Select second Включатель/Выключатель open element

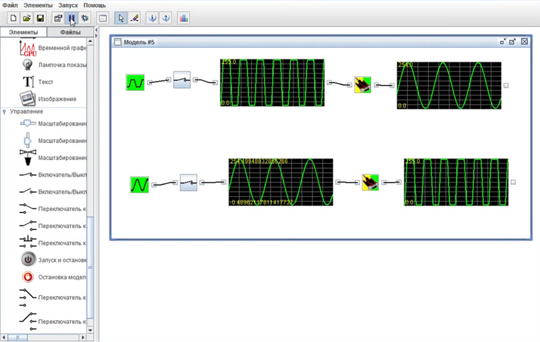coord(53,192)
